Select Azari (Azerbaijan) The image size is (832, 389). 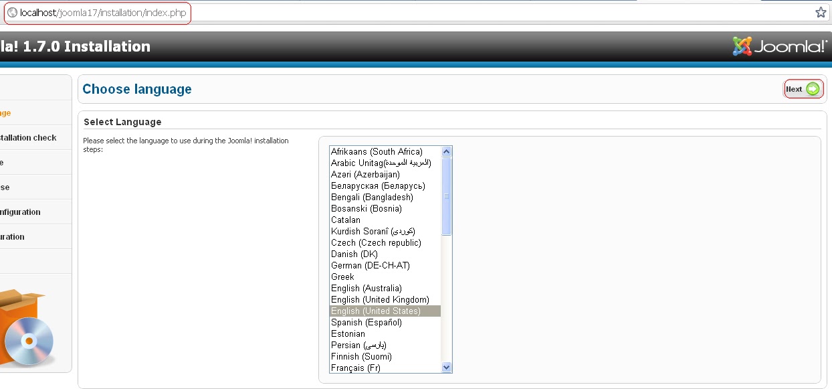385,175
